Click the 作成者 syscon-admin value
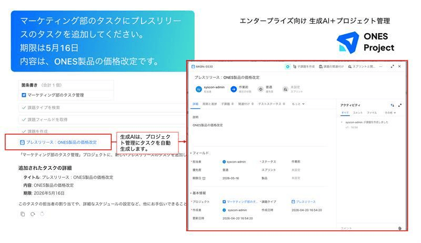 (235, 210)
